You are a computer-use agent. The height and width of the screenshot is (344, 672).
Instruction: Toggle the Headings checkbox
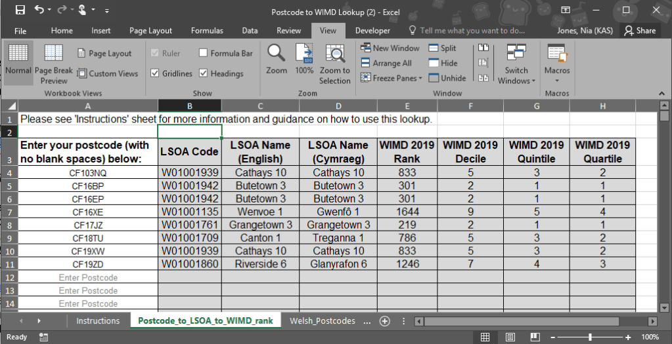tap(204, 73)
